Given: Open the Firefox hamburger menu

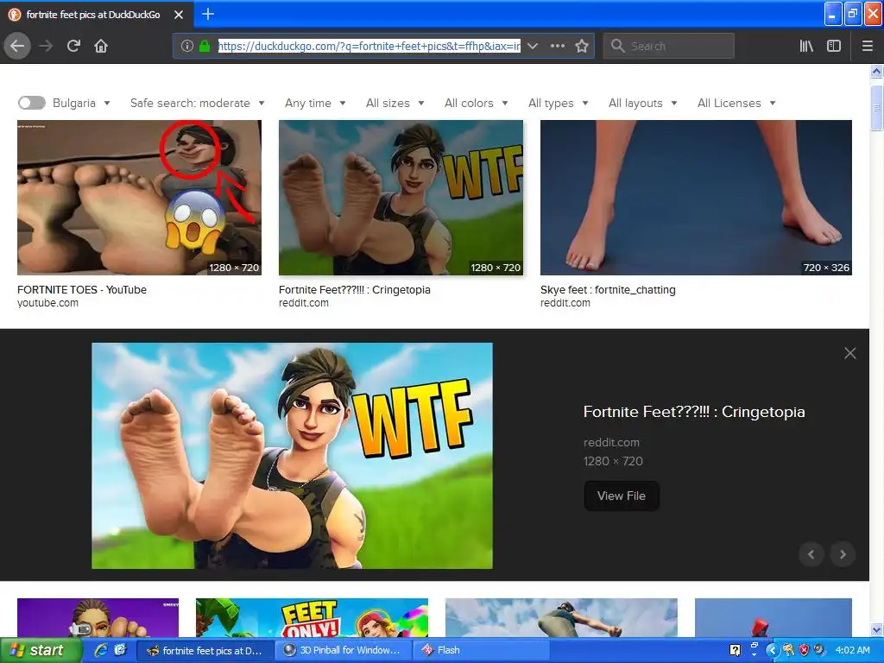Looking at the screenshot, I should point(868,46).
